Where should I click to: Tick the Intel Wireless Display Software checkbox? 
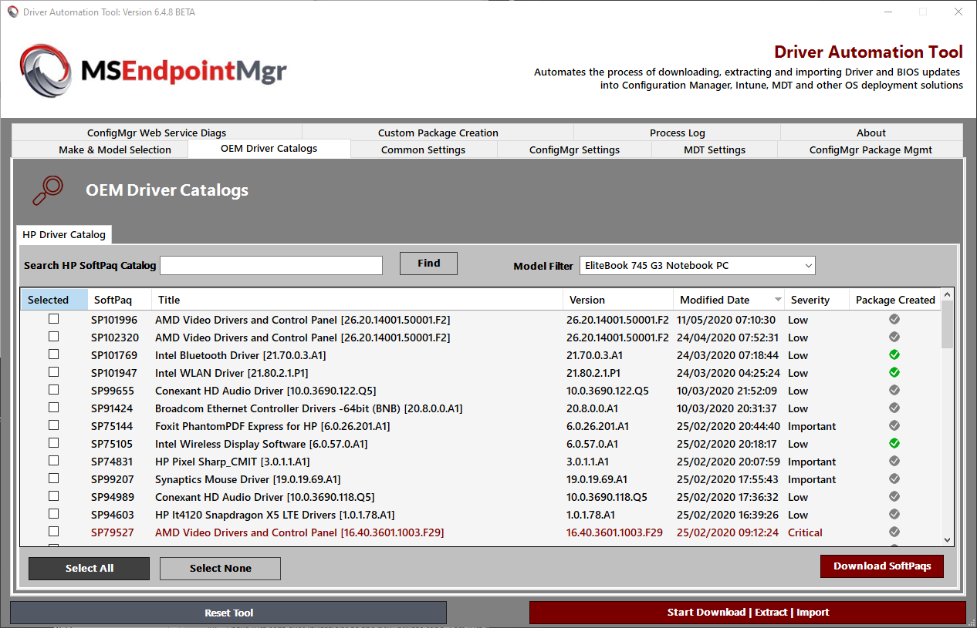point(54,443)
